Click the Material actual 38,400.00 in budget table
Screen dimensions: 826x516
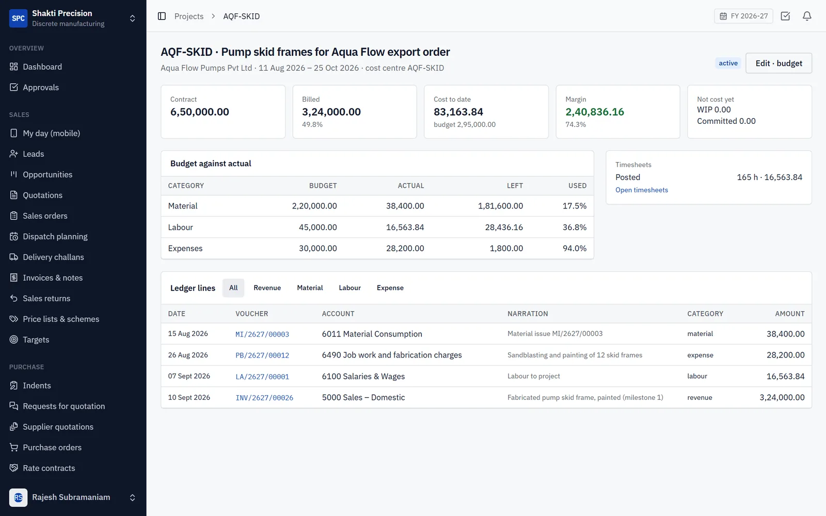click(x=405, y=206)
